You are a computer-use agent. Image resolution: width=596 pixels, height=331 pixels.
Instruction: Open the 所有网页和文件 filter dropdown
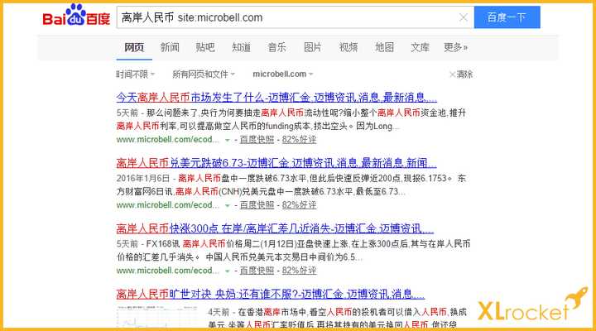coord(204,74)
